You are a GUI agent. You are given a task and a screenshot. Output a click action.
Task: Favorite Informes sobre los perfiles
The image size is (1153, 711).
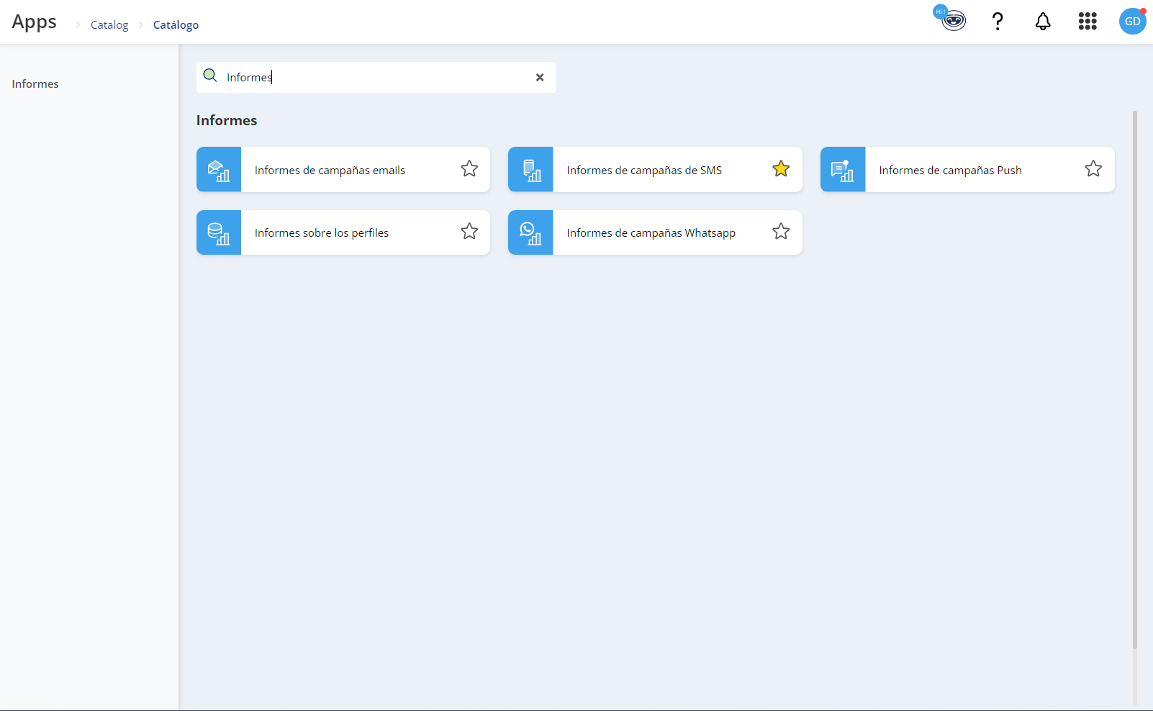[469, 232]
